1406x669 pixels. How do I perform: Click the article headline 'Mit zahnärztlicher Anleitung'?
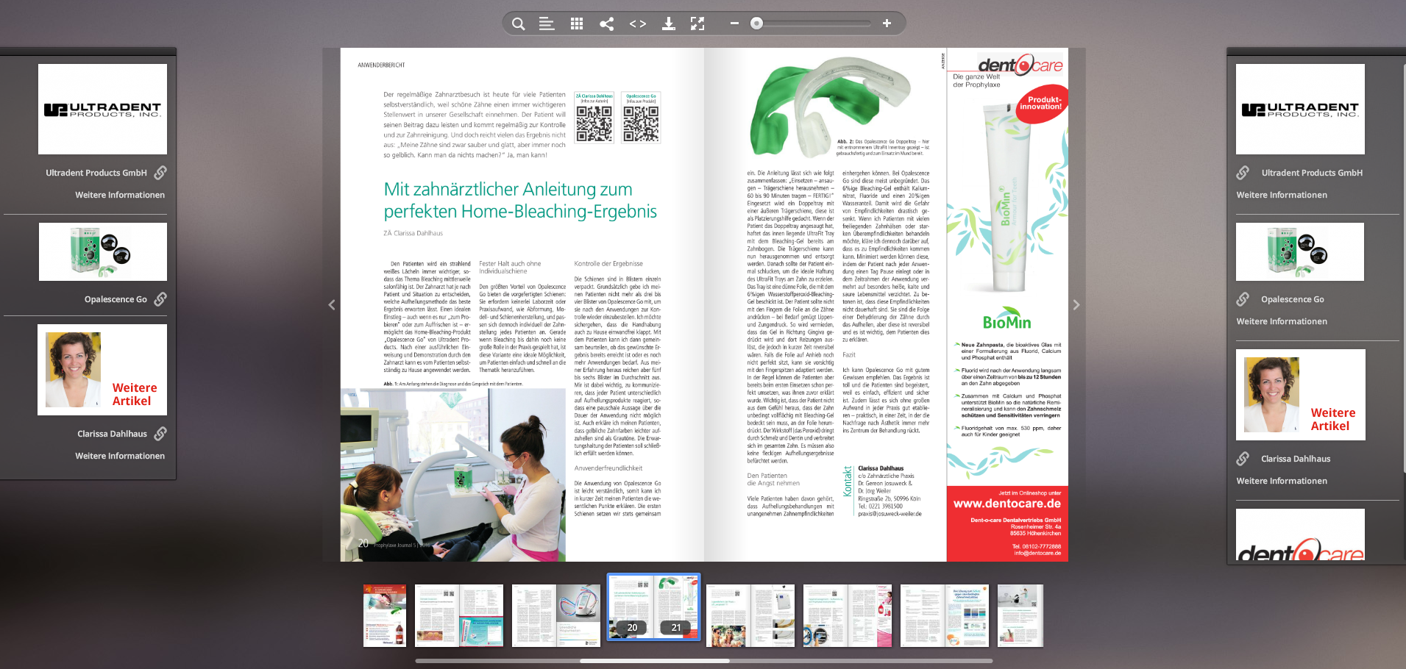tap(520, 200)
